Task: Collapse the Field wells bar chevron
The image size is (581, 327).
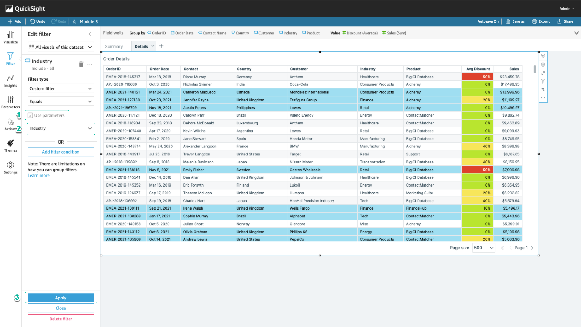Action: [576, 33]
